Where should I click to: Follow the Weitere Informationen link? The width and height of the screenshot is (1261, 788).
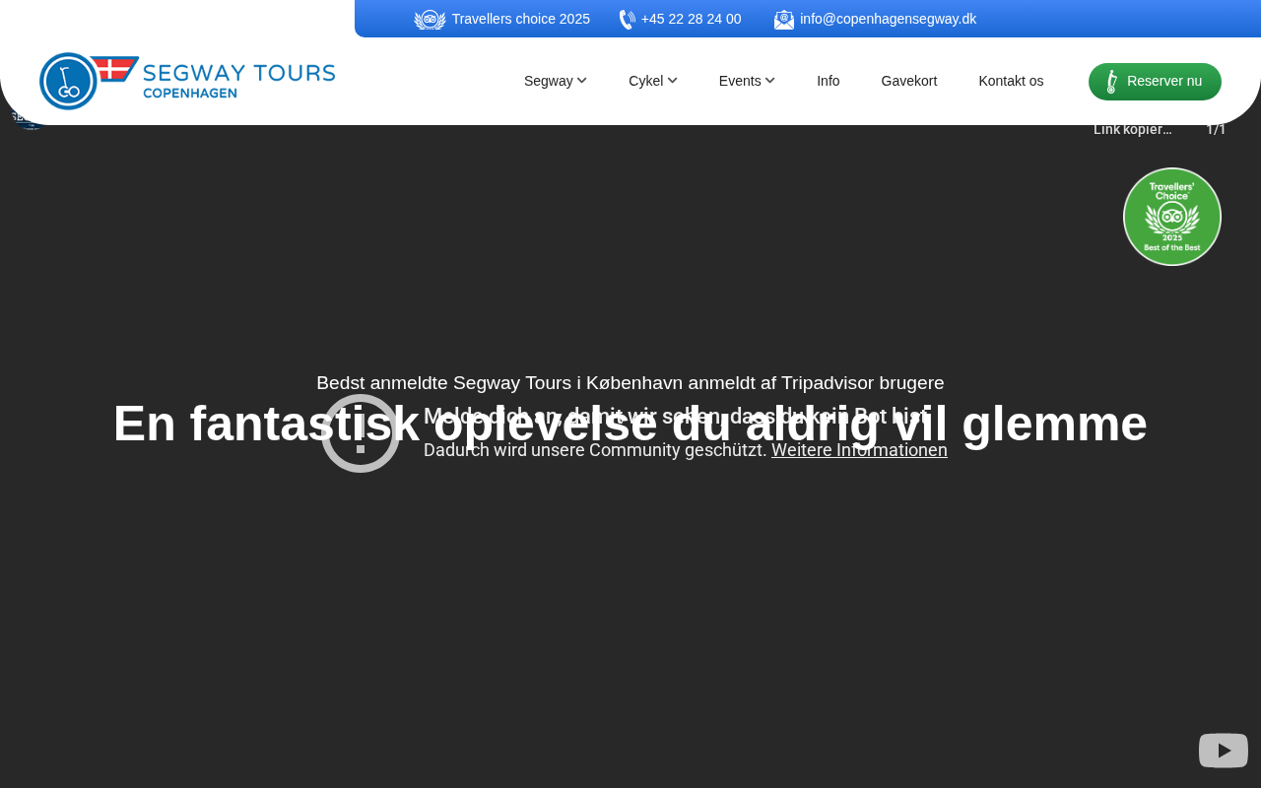859,450
